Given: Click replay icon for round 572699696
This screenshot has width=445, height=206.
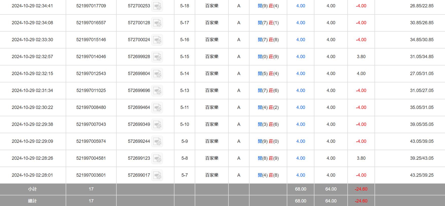Looking at the screenshot, I should coord(157,91).
